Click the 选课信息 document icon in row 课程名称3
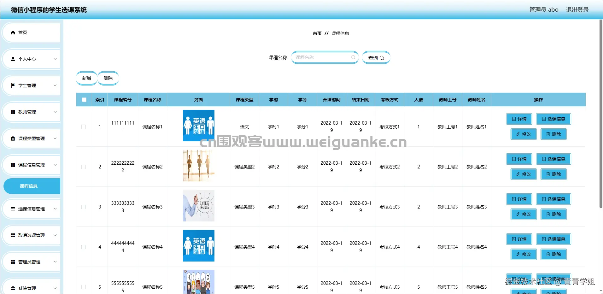603x294 pixels. point(544,199)
